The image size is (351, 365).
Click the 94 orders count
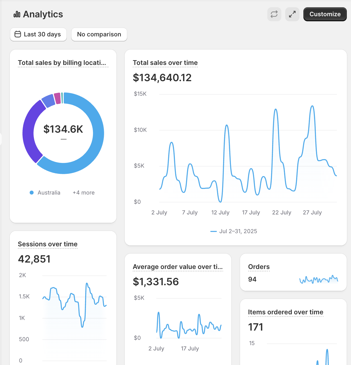click(x=252, y=279)
